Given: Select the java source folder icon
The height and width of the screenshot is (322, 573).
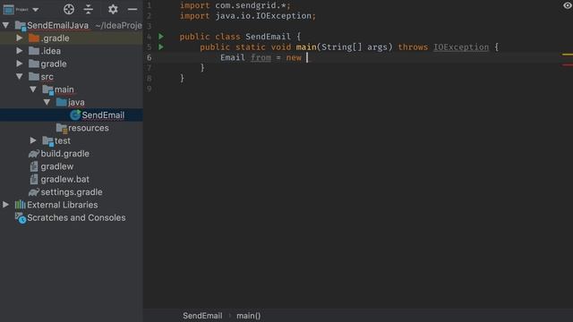Looking at the screenshot, I should coord(62,102).
